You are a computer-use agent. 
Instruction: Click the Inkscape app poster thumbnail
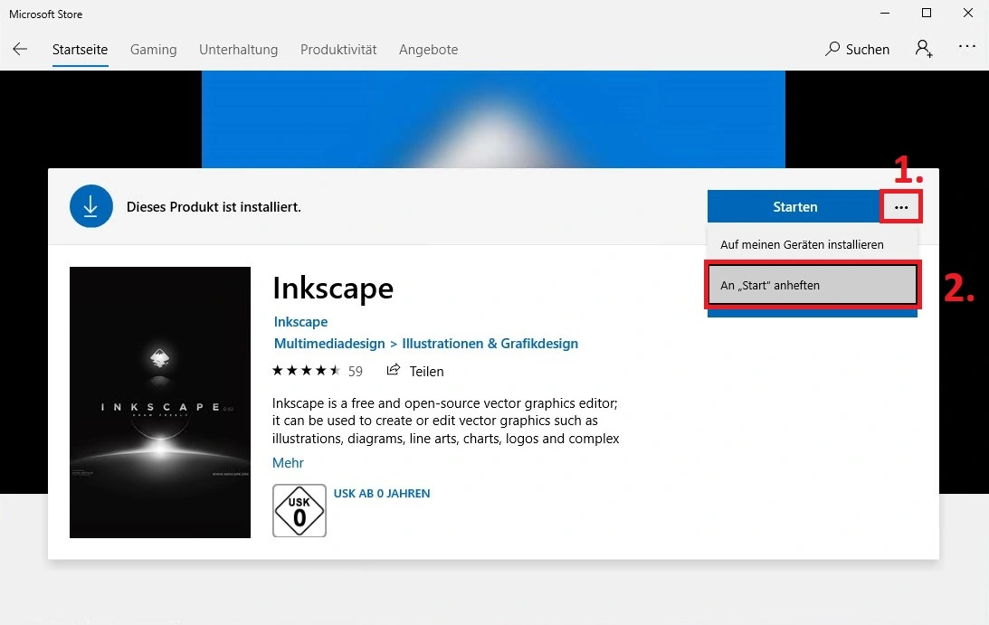click(x=160, y=402)
